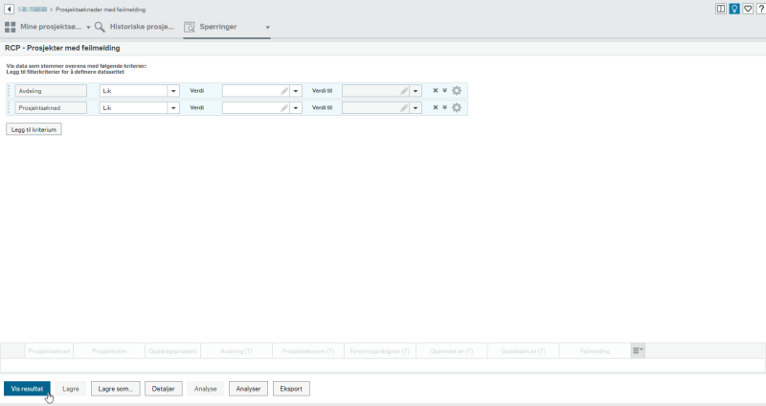This screenshot has height=406, width=766.
Task: Click the Spørringer query icon
Action: 189,27
